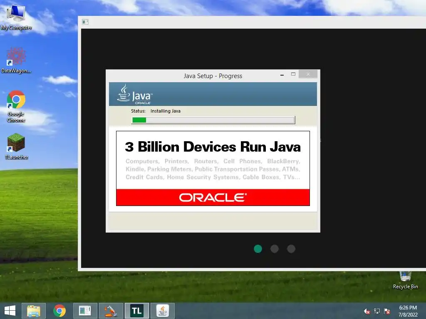Minimize the Java Setup window
Screen dimensions: 426x319
(282, 75)
